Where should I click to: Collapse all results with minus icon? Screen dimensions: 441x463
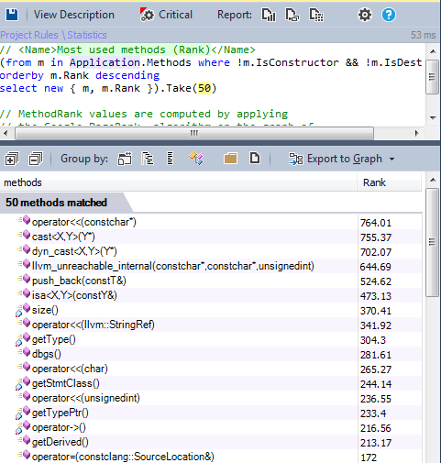coord(36,159)
